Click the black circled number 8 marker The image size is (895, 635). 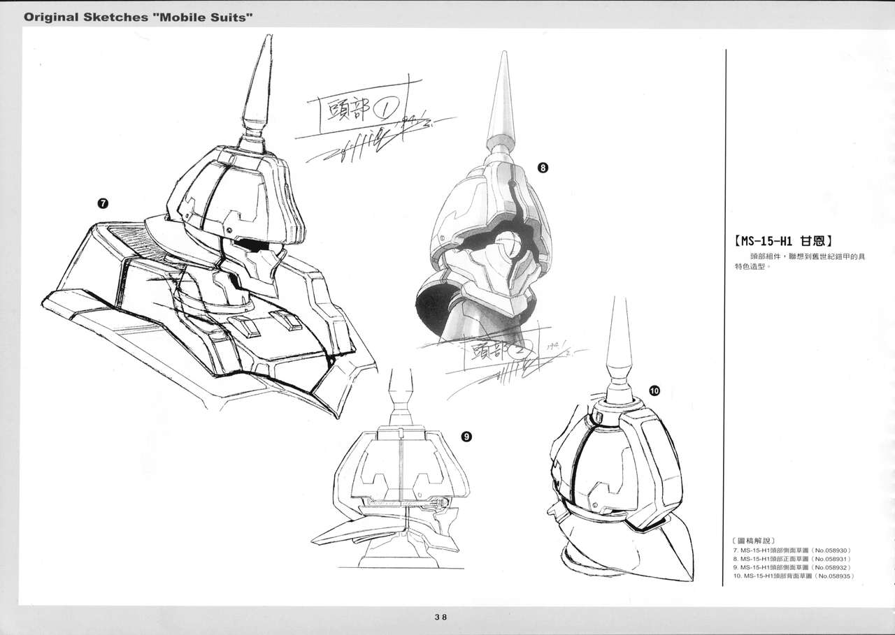pos(542,167)
